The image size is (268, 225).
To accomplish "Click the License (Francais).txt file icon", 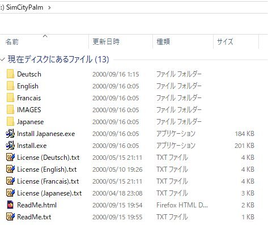I will (x=10, y=181).
